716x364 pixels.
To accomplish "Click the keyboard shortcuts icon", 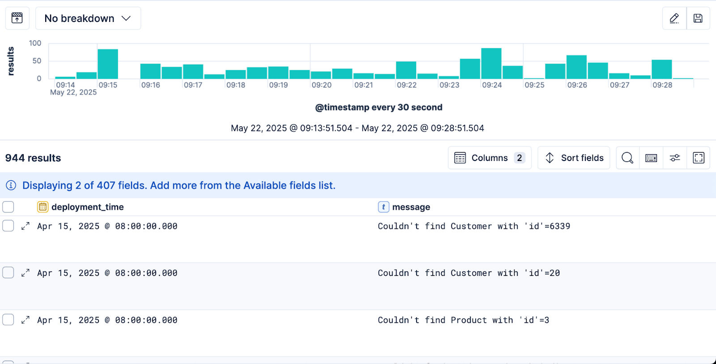I will [651, 158].
